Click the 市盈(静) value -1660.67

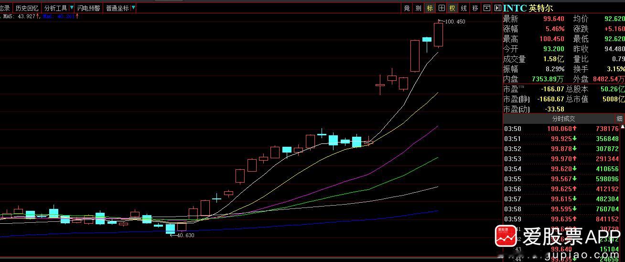(x=550, y=99)
